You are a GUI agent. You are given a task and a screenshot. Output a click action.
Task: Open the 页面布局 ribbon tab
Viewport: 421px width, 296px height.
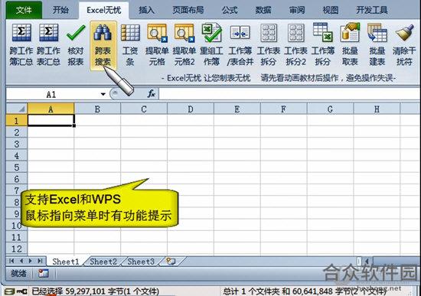pyautogui.click(x=188, y=10)
